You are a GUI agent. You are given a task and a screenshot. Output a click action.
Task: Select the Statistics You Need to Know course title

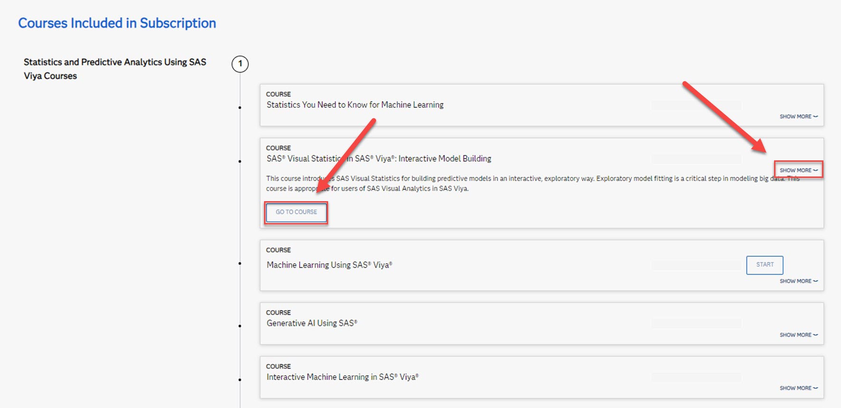click(x=355, y=105)
